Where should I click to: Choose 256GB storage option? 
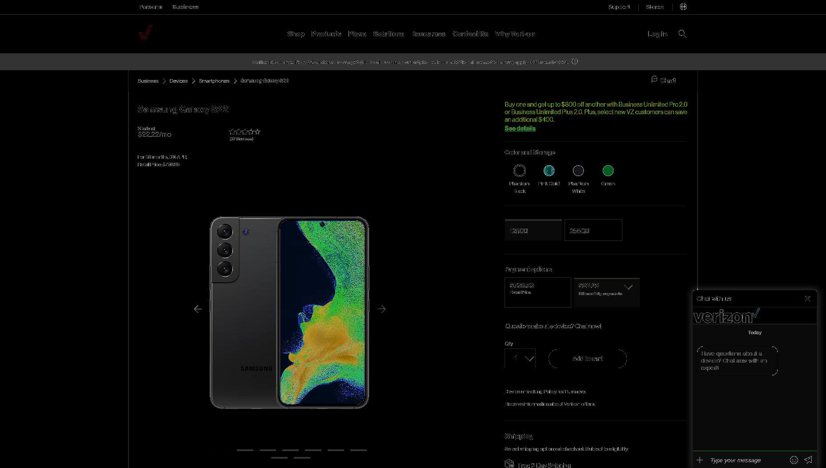(x=593, y=230)
